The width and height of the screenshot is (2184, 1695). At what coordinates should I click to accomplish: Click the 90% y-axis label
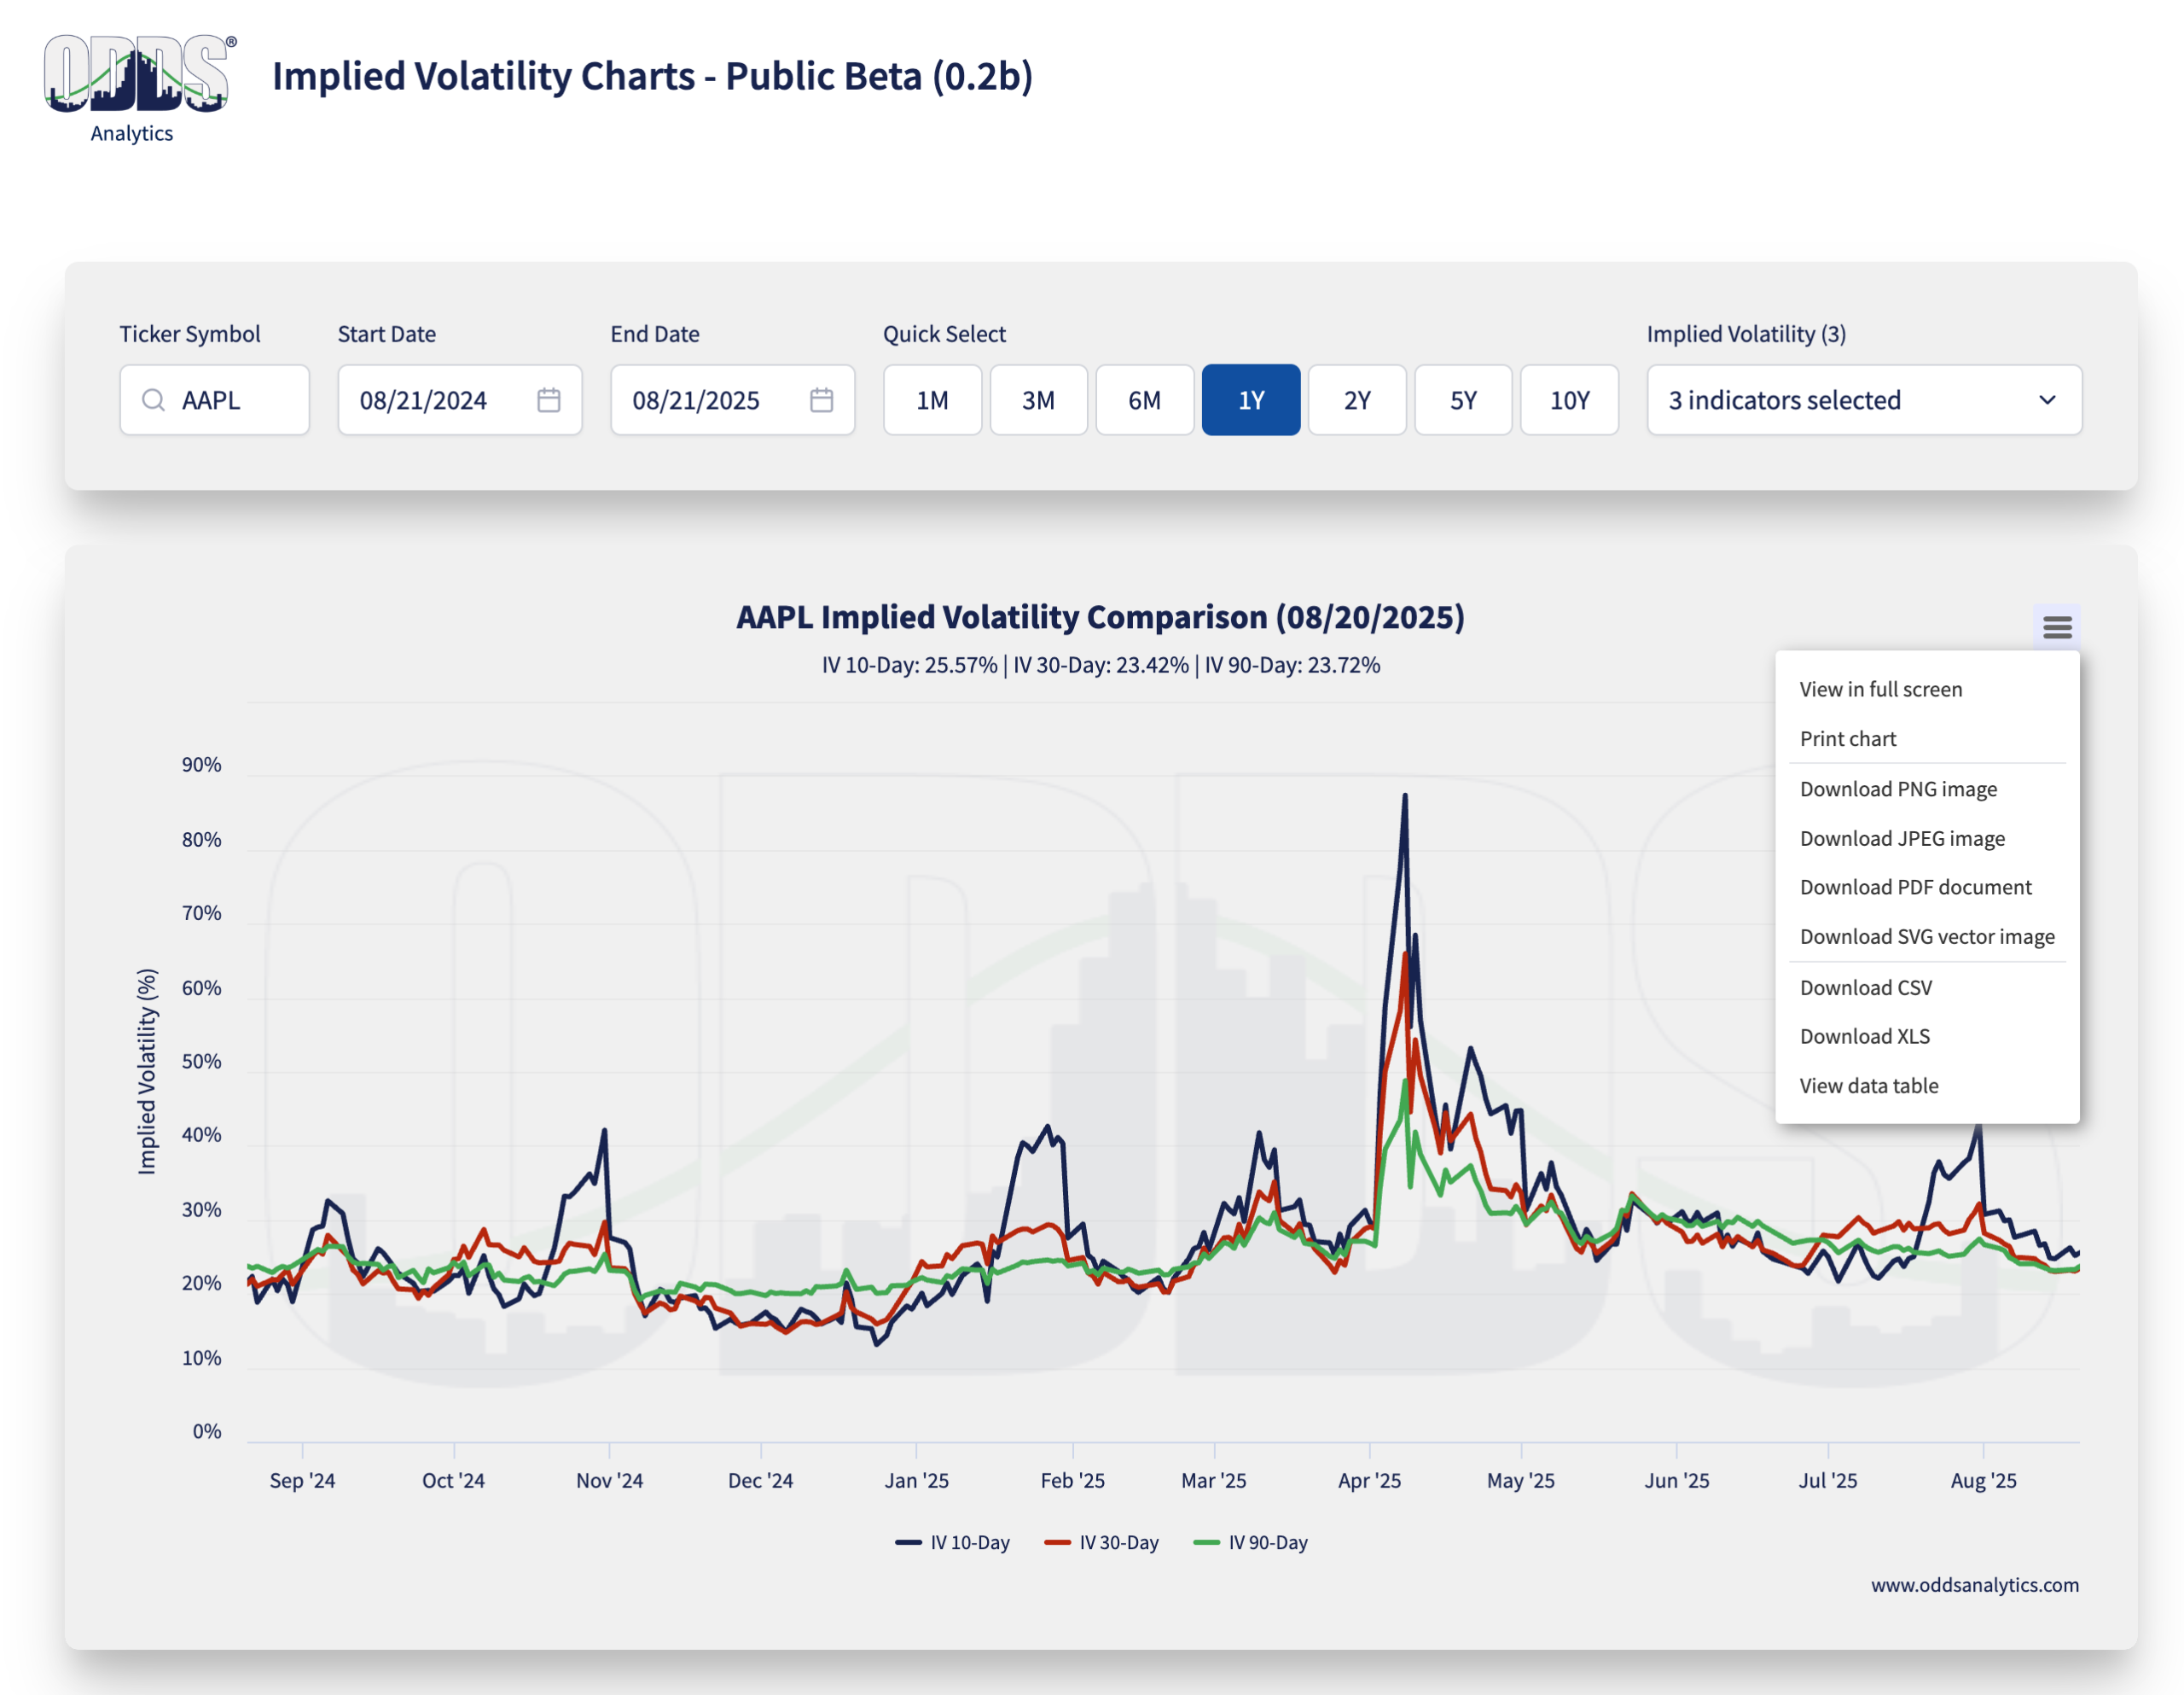(201, 766)
